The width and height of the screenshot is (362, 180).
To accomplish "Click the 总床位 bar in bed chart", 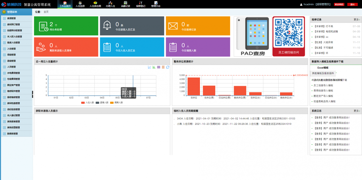I will coord(194,86).
